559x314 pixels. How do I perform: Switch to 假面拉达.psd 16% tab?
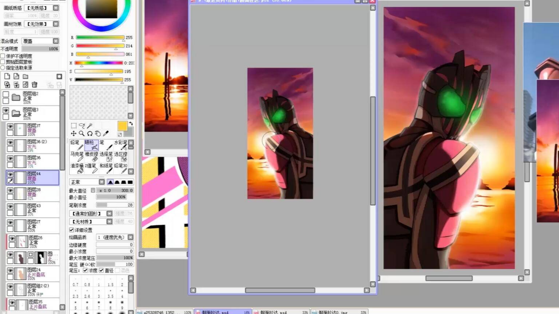click(x=223, y=312)
